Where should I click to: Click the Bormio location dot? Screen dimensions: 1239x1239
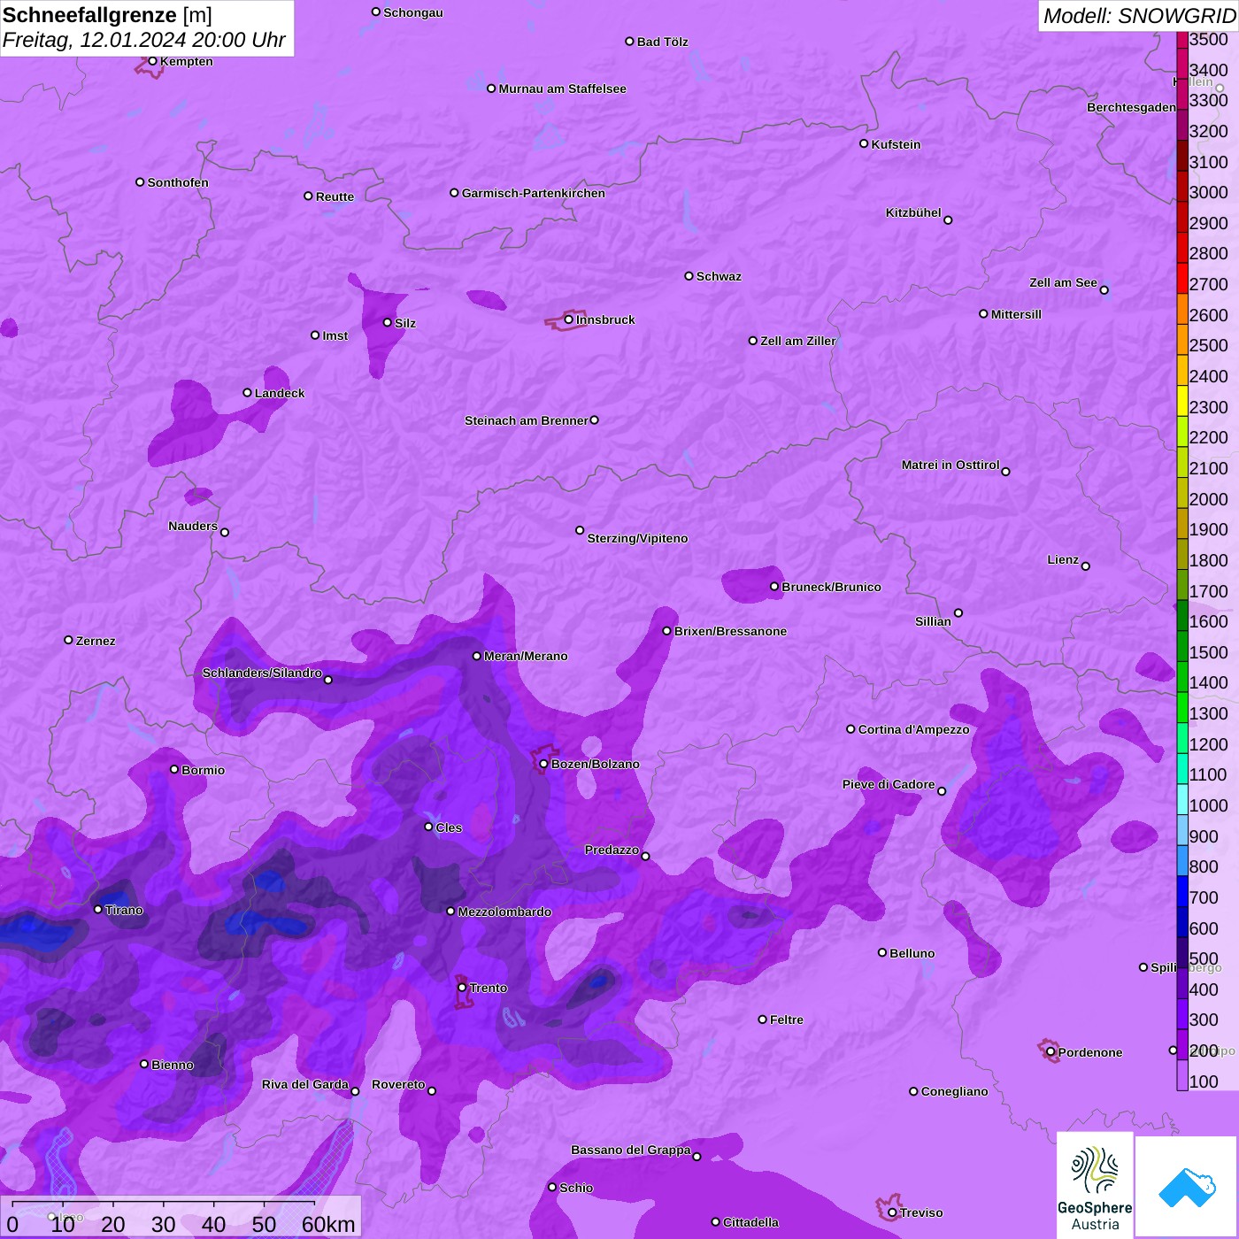coord(174,769)
